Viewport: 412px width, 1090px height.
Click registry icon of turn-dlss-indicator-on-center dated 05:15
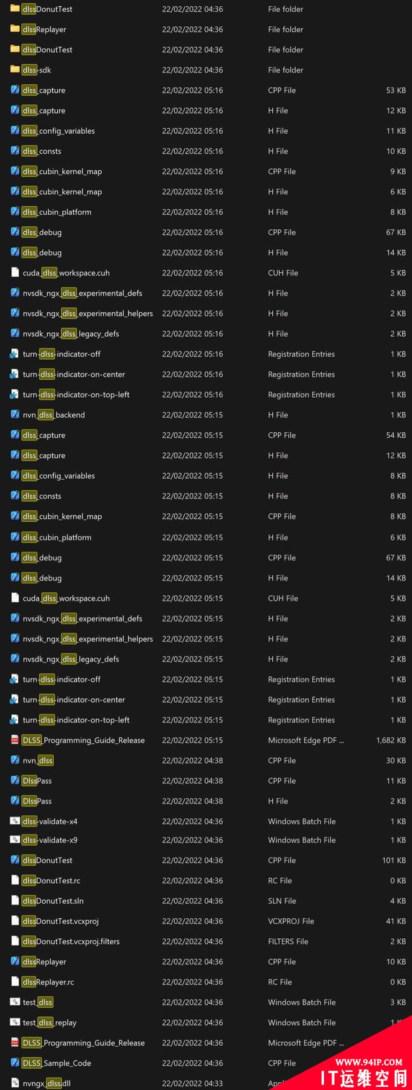(15, 700)
